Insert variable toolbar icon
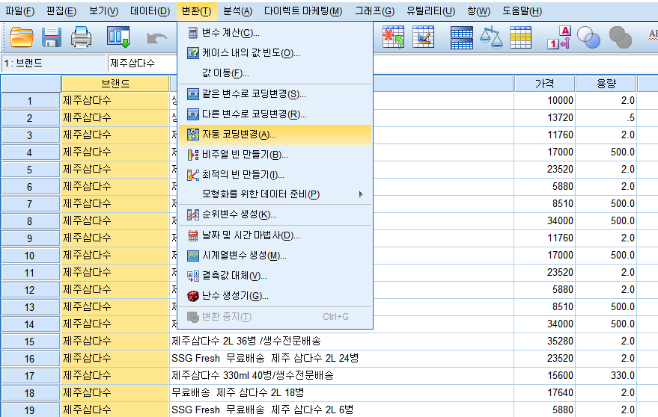The image size is (658, 417). 424,37
